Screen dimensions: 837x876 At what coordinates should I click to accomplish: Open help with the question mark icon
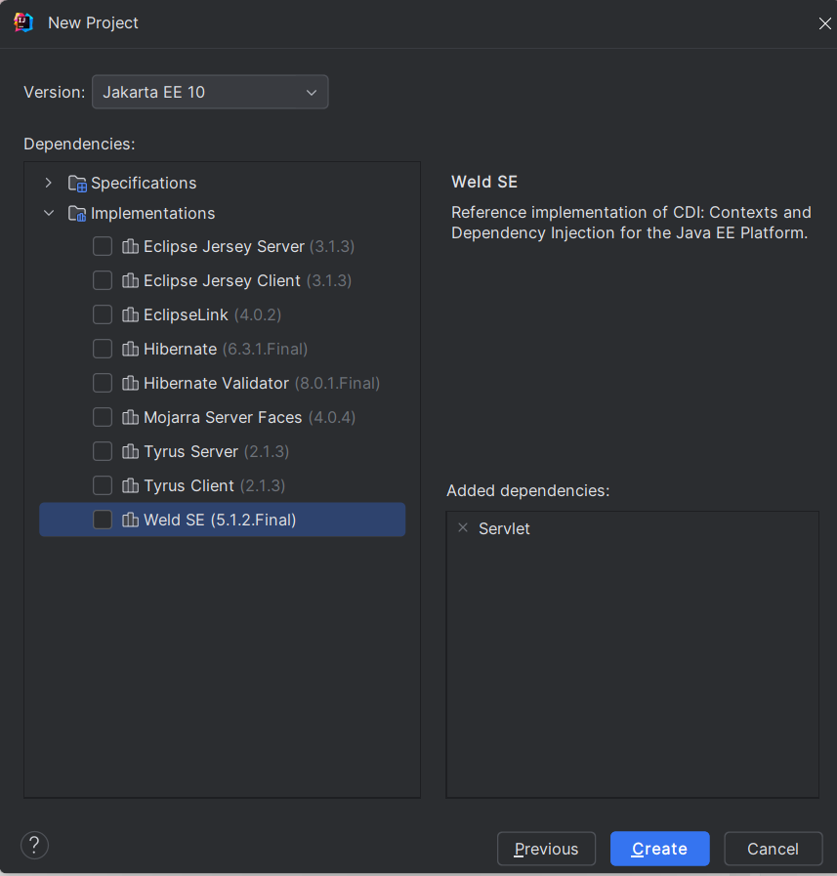[34, 845]
